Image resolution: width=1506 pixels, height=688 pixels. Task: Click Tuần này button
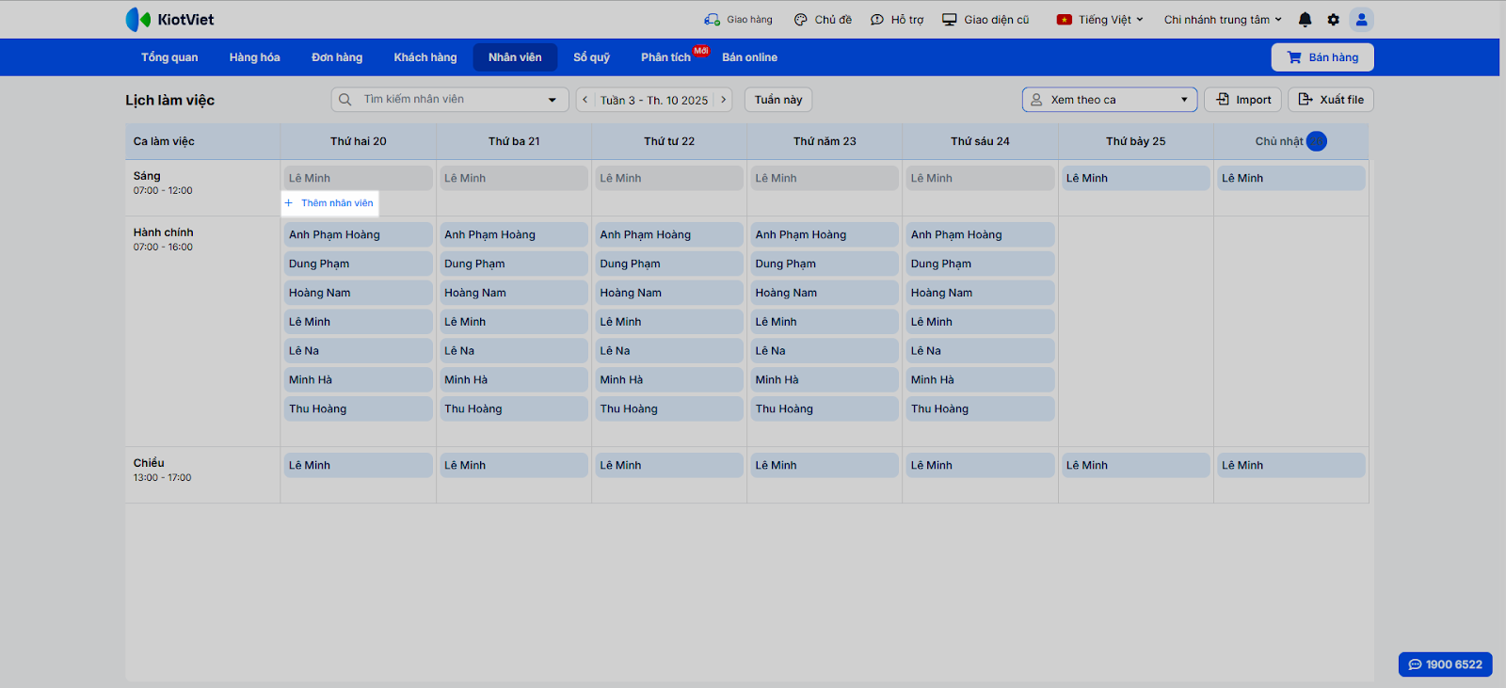(778, 100)
